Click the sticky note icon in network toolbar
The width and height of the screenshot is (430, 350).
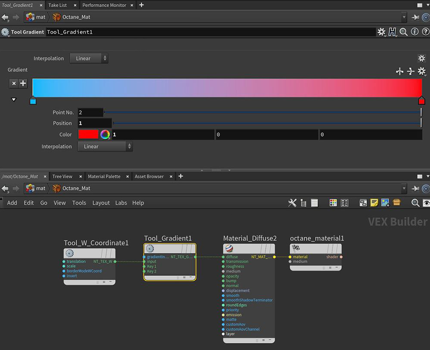coord(374,202)
